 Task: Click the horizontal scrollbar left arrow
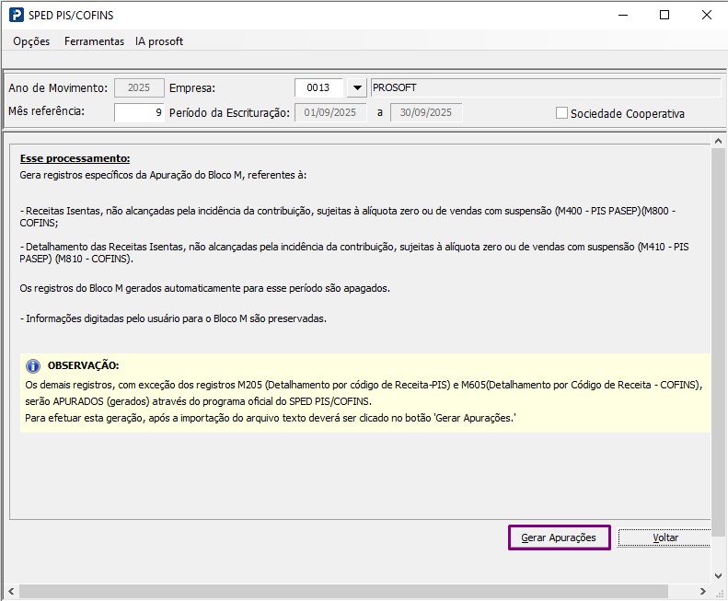click(9, 591)
